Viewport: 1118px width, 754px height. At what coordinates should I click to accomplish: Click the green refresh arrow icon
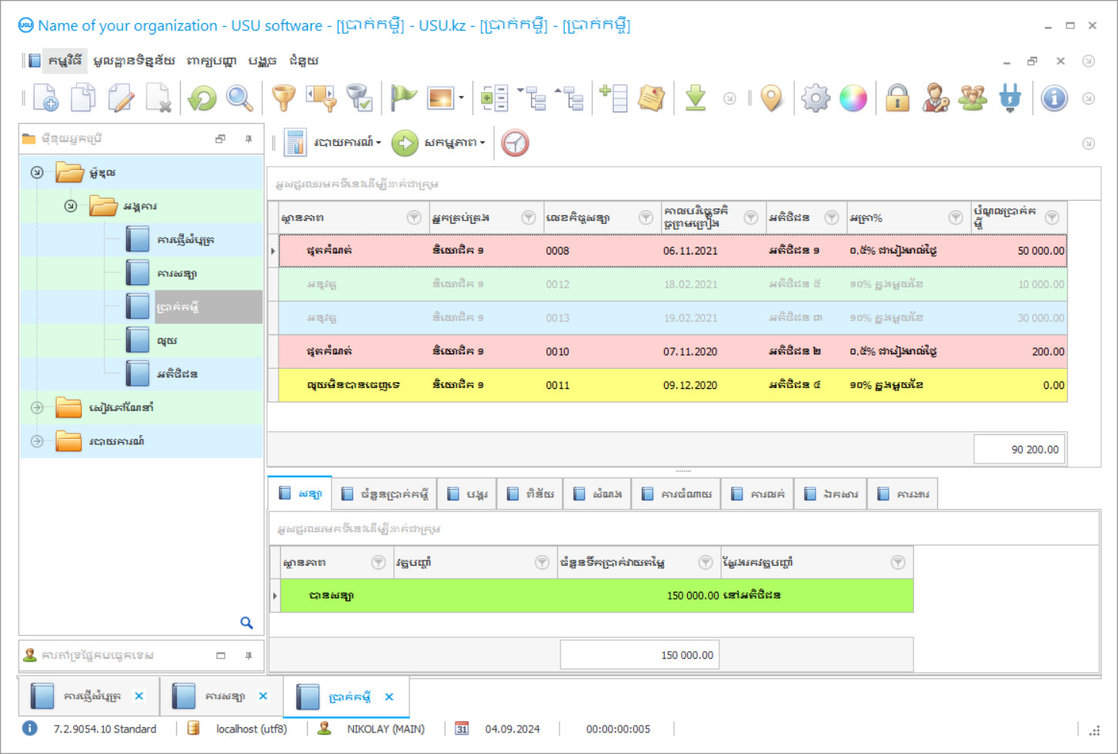coord(202,98)
